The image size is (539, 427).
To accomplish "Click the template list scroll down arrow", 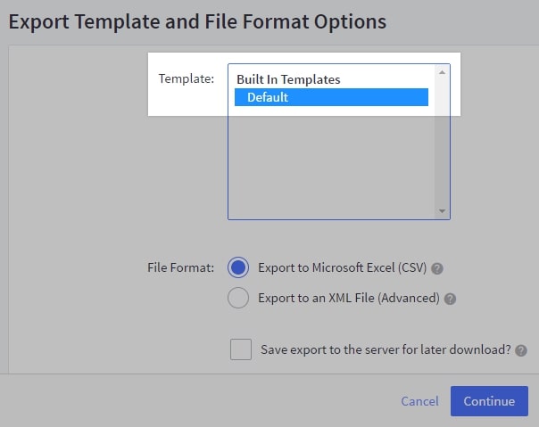I will point(442,211).
